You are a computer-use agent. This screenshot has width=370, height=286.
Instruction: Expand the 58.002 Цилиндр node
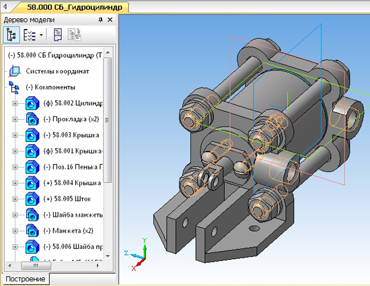15,104
